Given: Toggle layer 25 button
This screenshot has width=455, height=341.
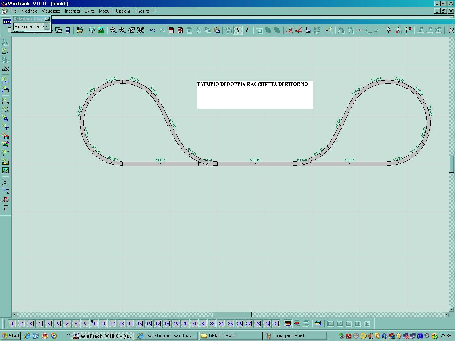Looking at the screenshot, I should click(231, 324).
